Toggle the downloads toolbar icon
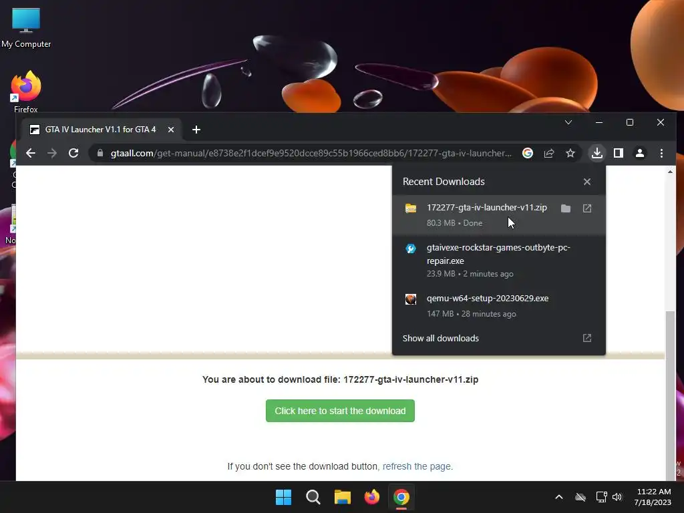This screenshot has height=513, width=684. click(596, 153)
